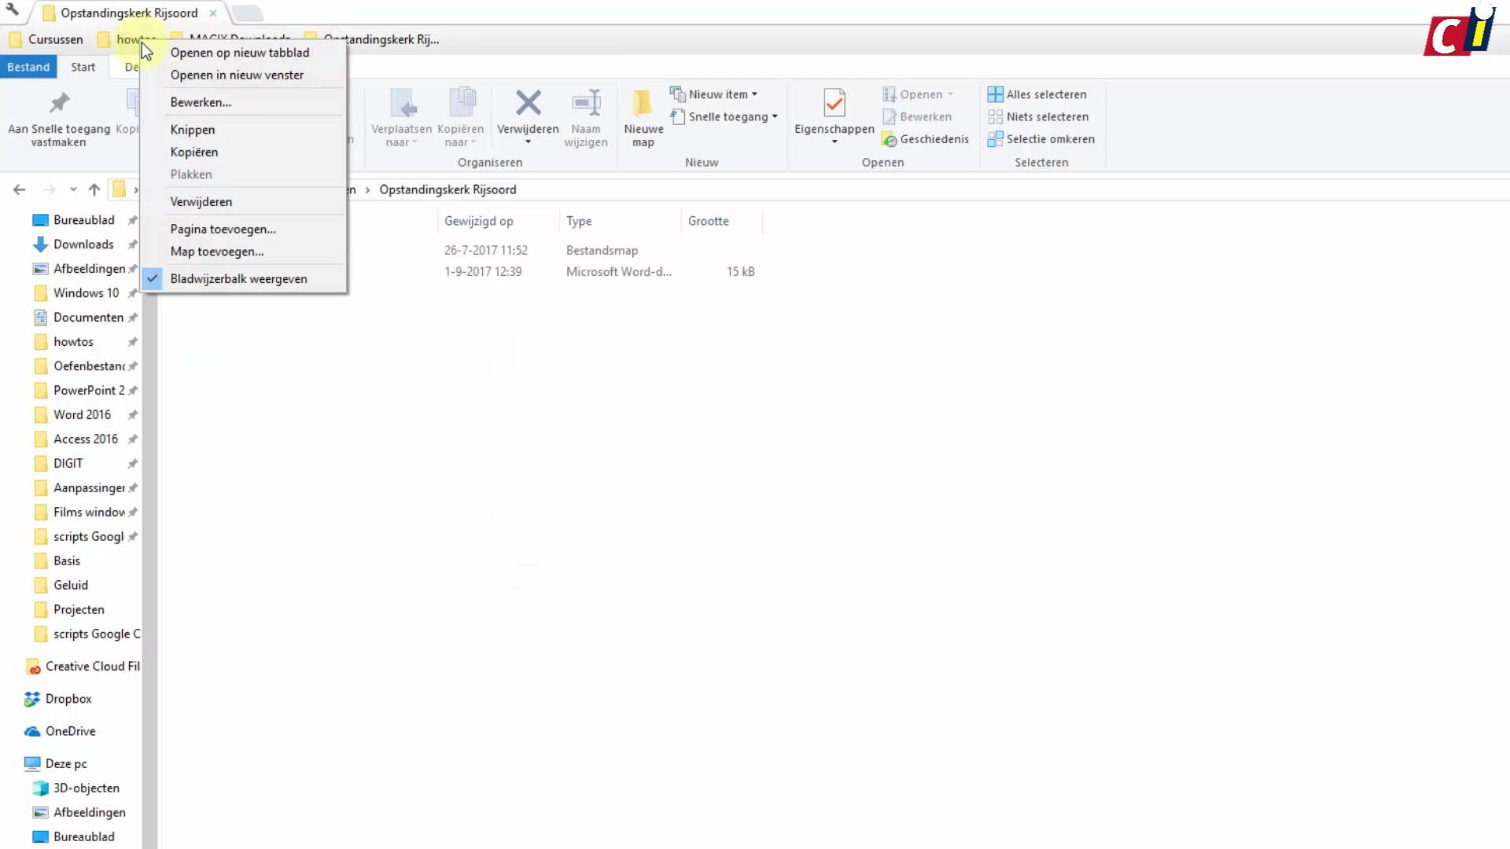Sort by the Gewijzigd op column header
Viewport: 1510px width, 849px height.
click(x=478, y=221)
